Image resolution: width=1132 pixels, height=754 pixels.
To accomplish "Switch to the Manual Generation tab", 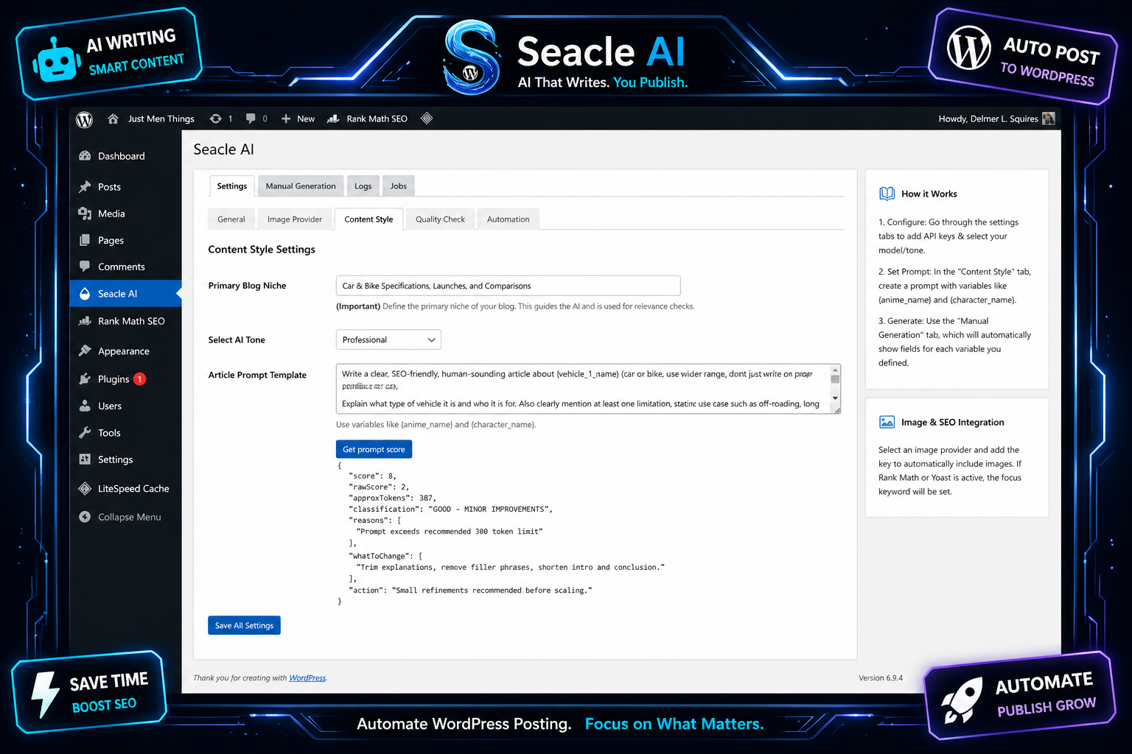I will click(x=300, y=186).
